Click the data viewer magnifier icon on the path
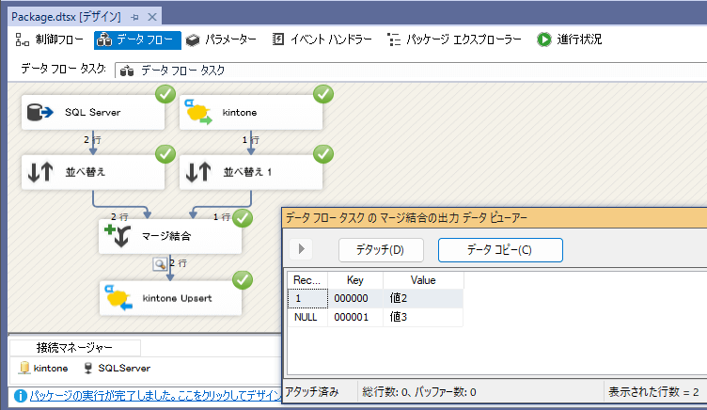Screen dimensions: 707x410 [160, 263]
